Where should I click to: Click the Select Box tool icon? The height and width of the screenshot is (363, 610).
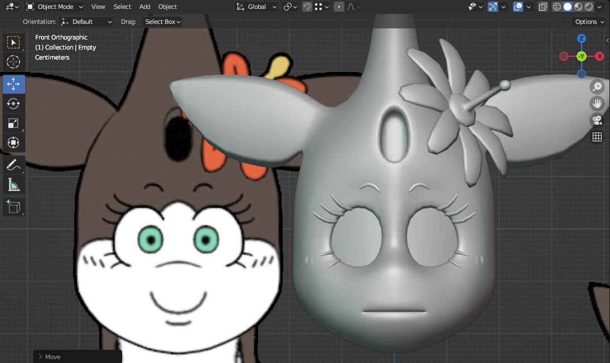[13, 42]
